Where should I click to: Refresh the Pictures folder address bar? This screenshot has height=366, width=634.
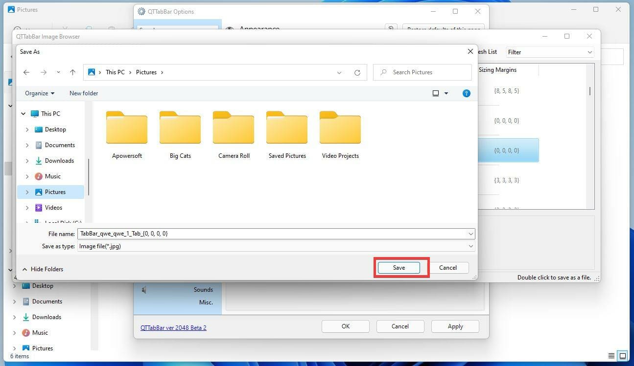point(357,73)
